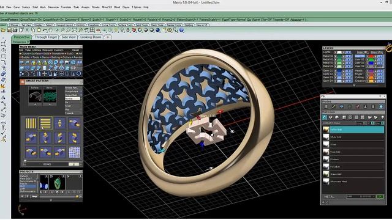The height and width of the screenshot is (220, 392).
Task: Click the pencil mode icon in F6 Modes
Action: [333, 107]
